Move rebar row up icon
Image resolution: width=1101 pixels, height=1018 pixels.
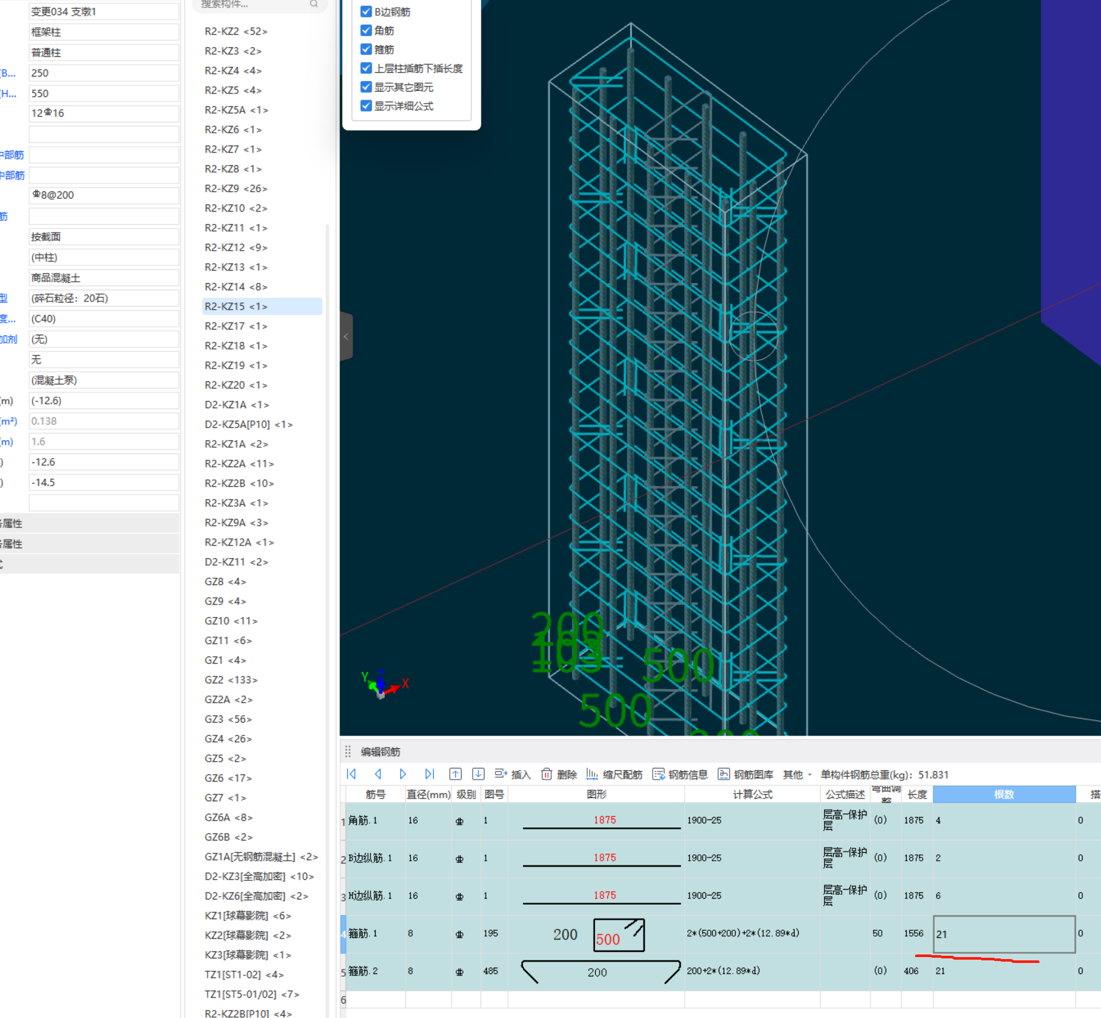456,774
